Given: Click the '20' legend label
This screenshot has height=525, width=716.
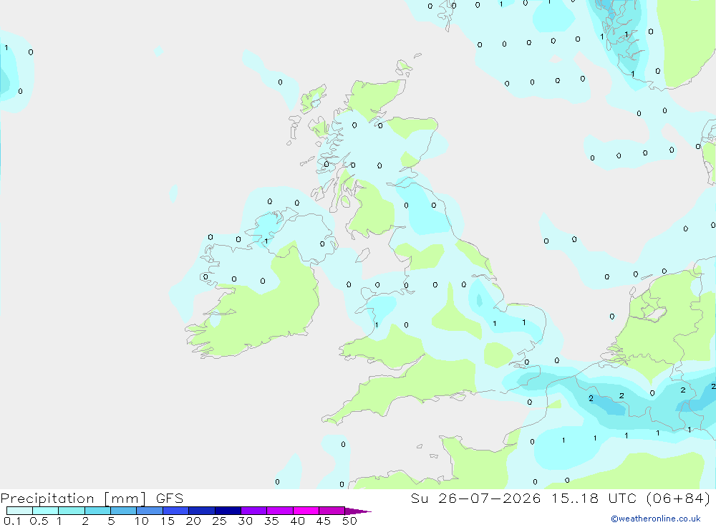Looking at the screenshot, I should (x=193, y=521).
